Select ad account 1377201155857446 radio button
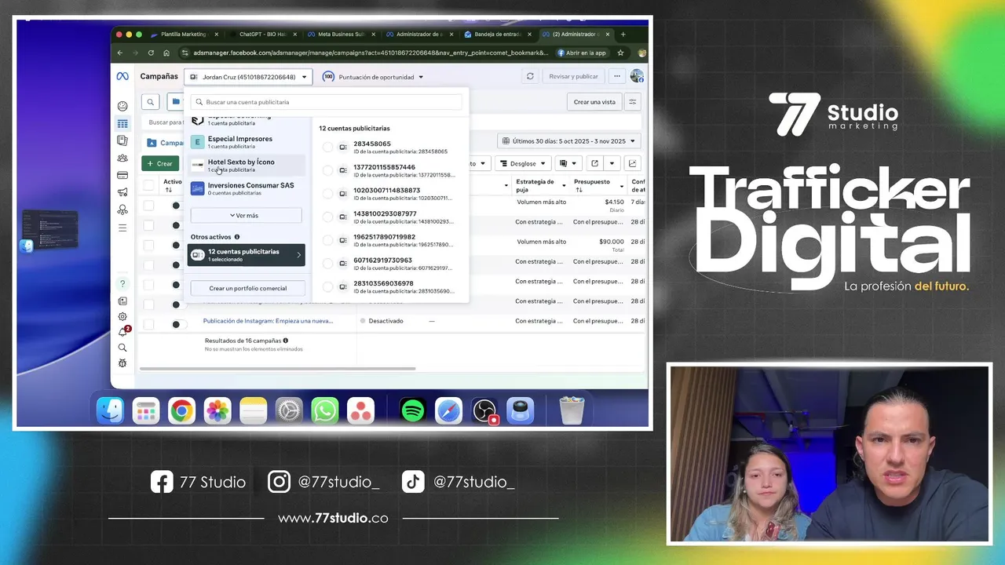 point(328,170)
